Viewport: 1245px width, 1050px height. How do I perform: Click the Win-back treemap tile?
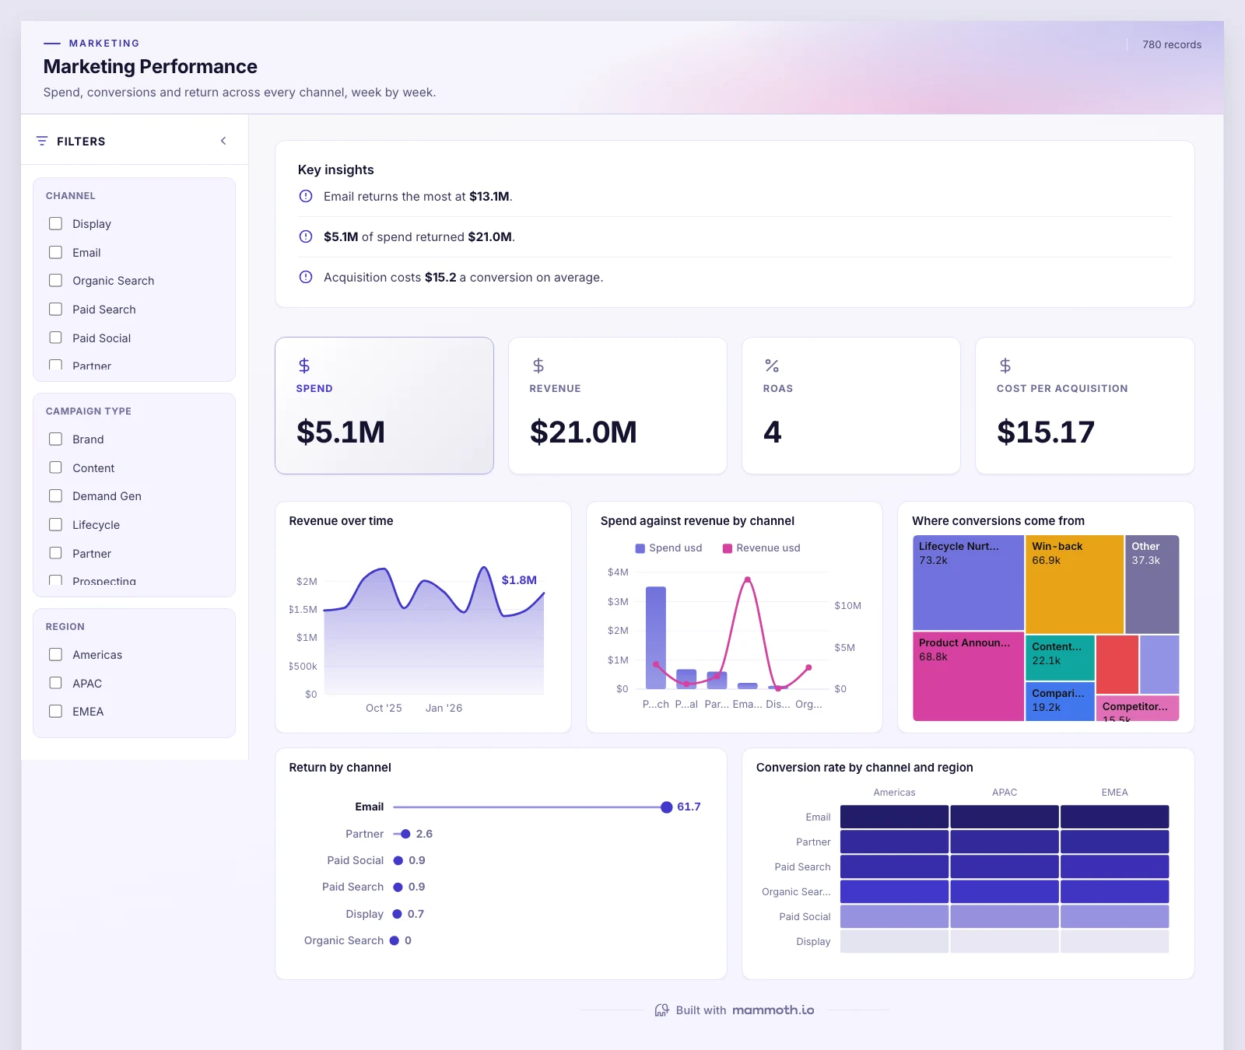coord(1075,584)
